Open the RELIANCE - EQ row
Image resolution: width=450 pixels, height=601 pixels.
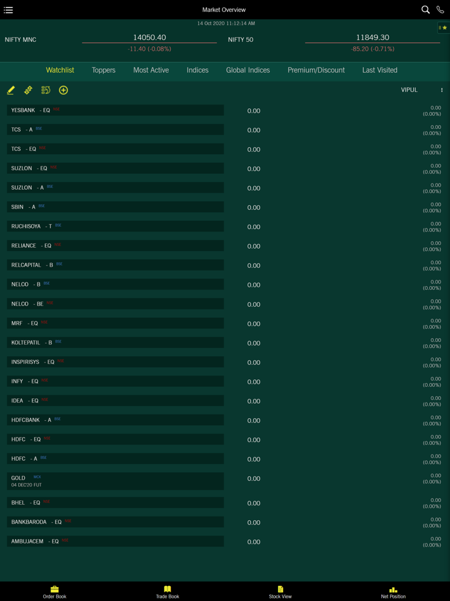tap(115, 246)
